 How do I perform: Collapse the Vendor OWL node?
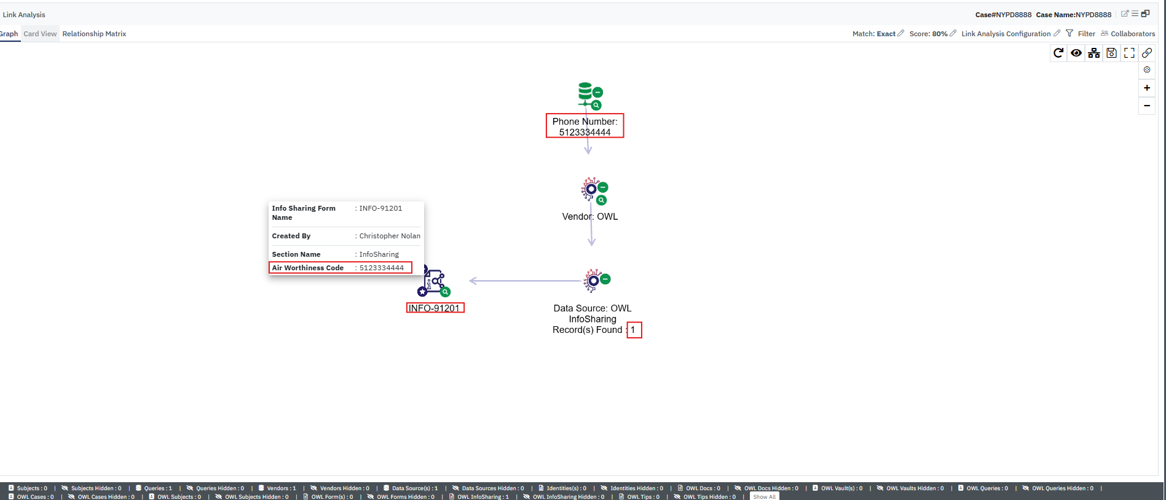coord(603,187)
